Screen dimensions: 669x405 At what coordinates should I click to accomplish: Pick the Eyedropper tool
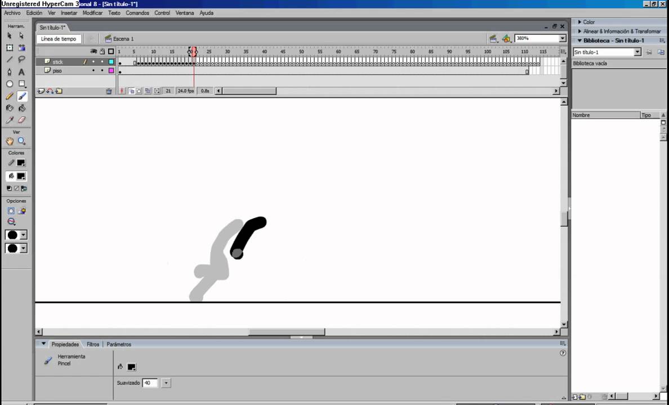click(10, 120)
